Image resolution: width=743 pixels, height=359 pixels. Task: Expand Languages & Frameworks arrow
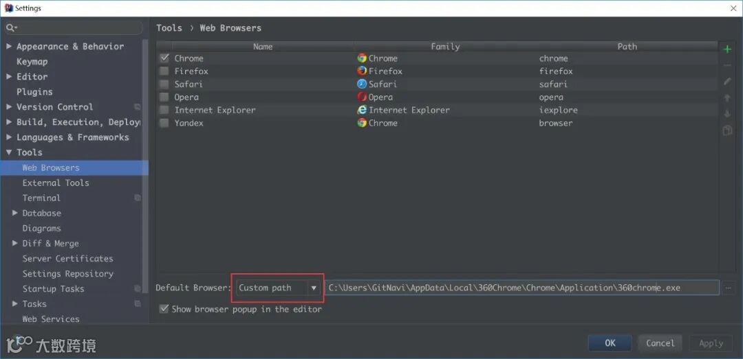tap(9, 137)
